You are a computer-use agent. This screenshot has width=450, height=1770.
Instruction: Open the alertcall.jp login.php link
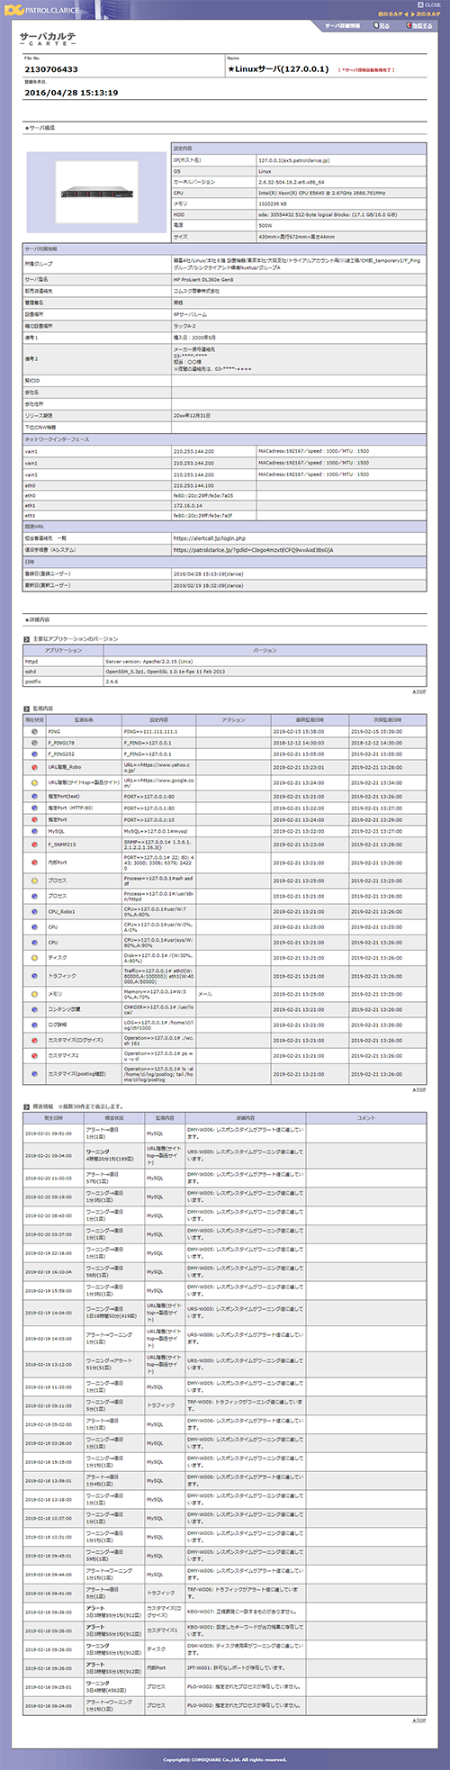(209, 537)
